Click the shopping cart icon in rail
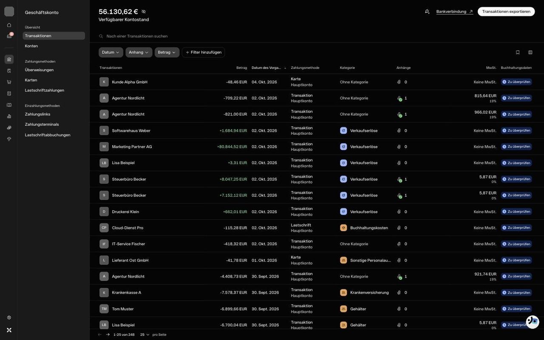Image resolution: width=544 pixels, height=340 pixels. (9, 82)
